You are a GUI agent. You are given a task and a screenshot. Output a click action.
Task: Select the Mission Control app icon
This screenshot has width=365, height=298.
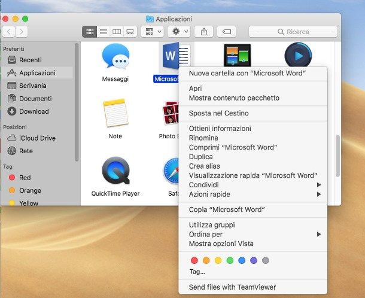237,56
